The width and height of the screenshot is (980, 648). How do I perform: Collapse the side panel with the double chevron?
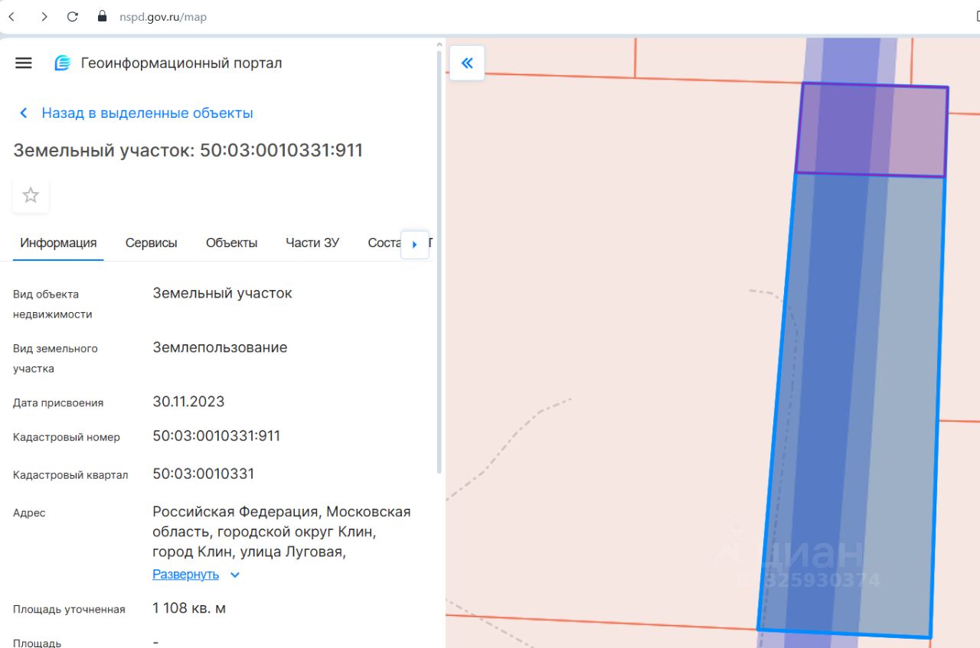(x=467, y=63)
